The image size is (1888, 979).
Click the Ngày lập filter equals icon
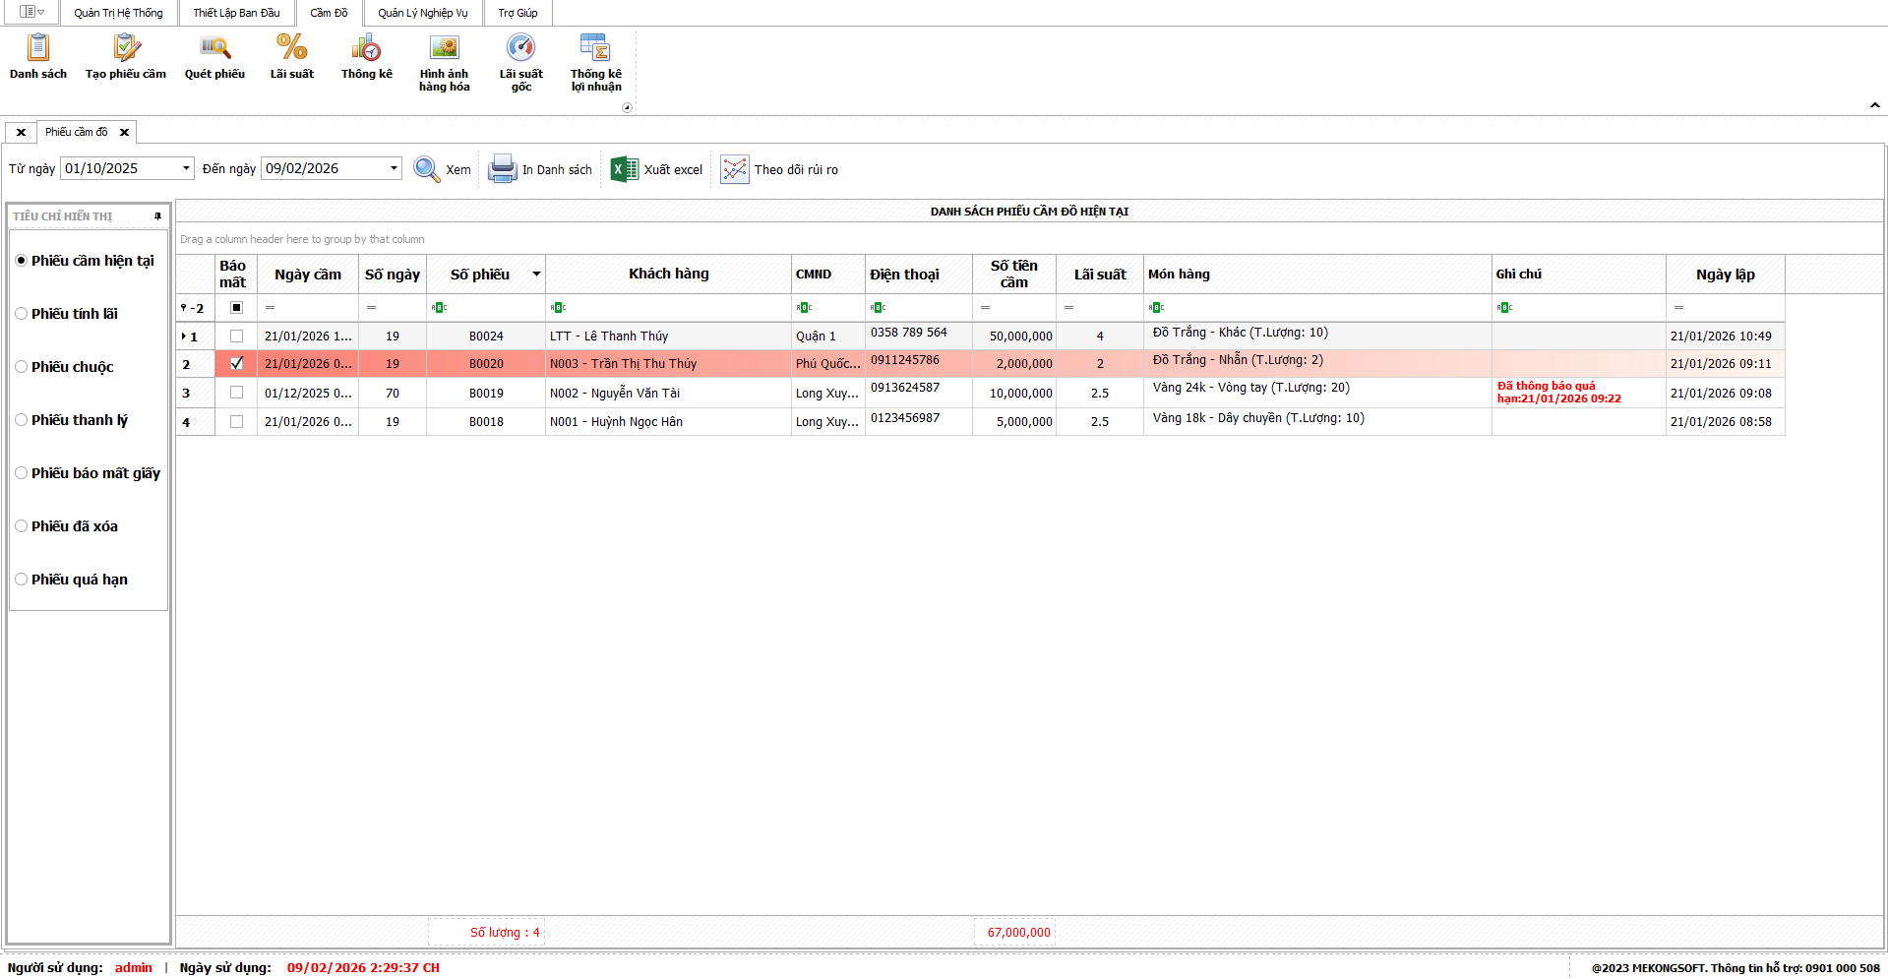[x=1678, y=308]
